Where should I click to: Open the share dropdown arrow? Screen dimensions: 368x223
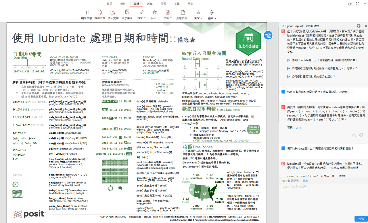[x=352, y=3]
